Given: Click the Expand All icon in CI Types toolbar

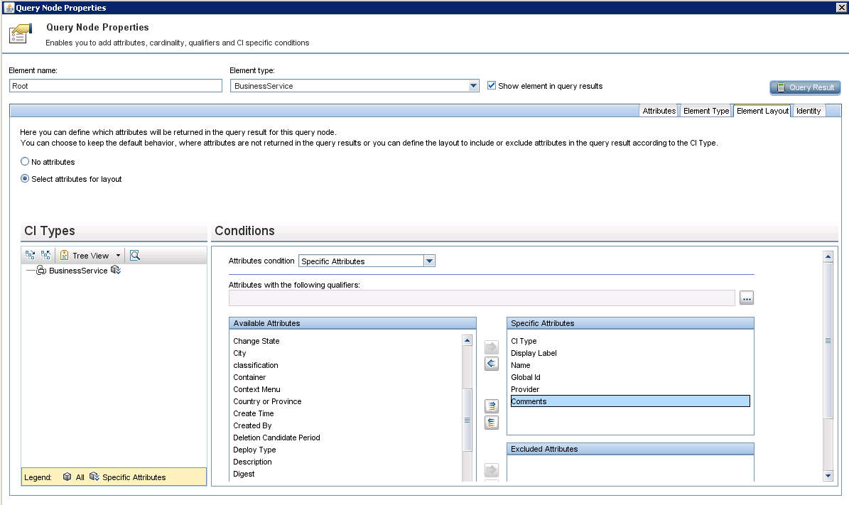Looking at the screenshot, I should (31, 256).
